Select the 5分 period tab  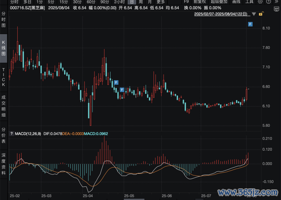click(51, 2)
